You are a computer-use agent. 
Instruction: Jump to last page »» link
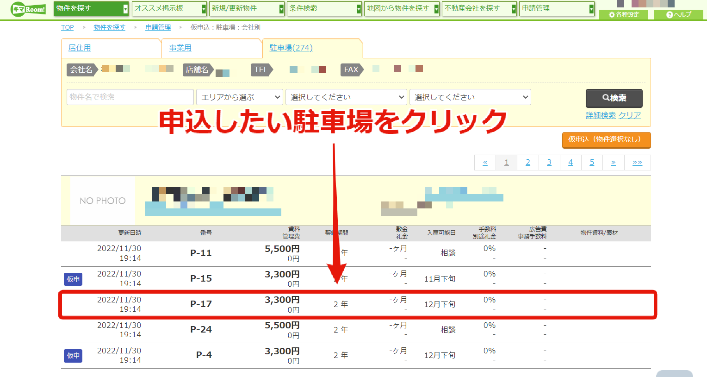637,163
